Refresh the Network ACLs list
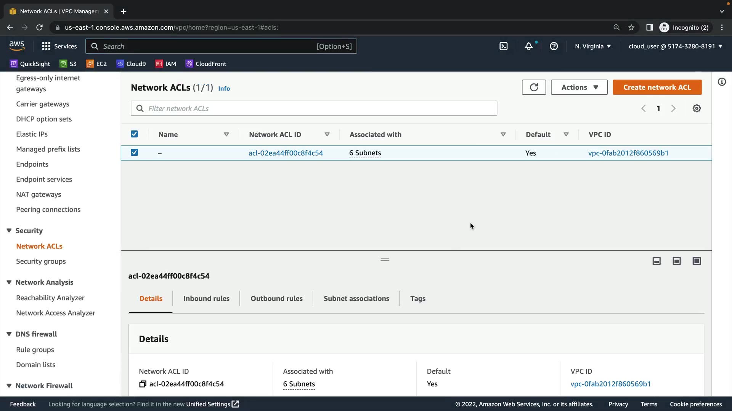732x411 pixels. click(x=534, y=87)
